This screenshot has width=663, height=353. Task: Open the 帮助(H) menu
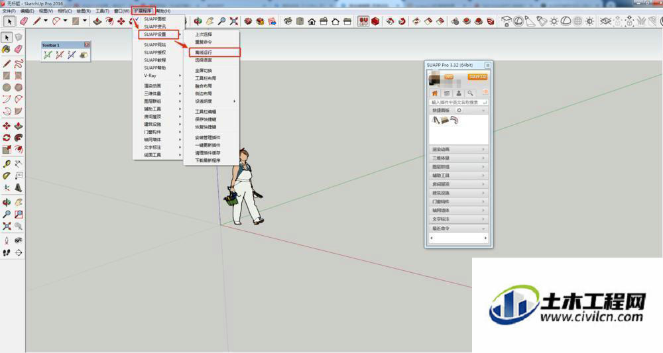[163, 11]
